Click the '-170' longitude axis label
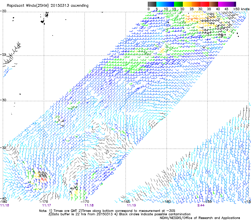The image size is (251, 220). click(85, 202)
